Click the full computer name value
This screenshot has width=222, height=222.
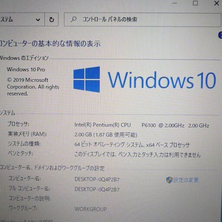point(97,189)
